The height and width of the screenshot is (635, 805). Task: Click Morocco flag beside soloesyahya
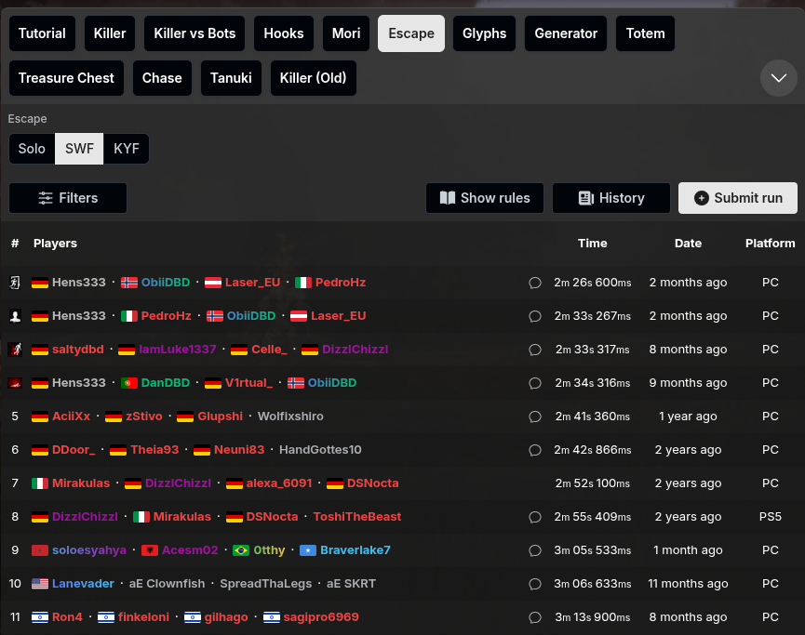point(39,550)
